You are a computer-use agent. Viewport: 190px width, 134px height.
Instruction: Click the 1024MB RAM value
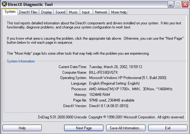pyautogui.click(x=99, y=95)
